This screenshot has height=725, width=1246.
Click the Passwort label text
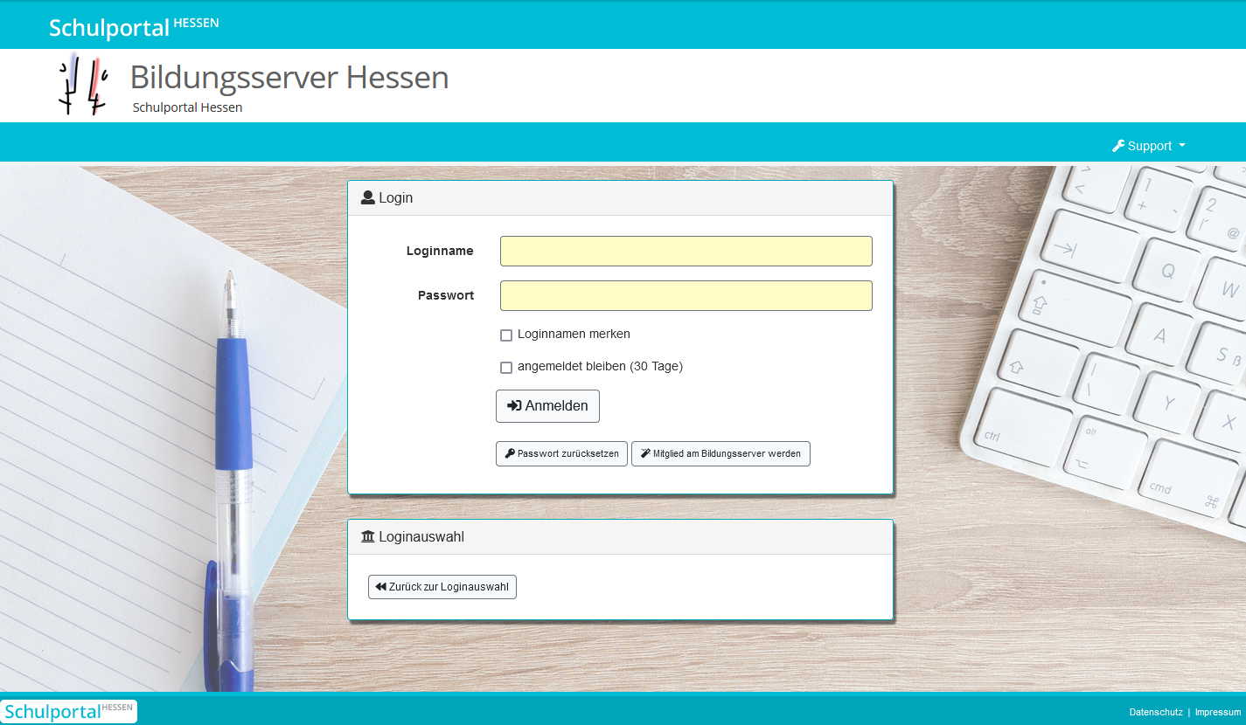click(x=446, y=295)
